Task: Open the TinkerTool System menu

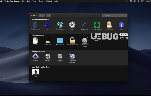Action: (12, 1)
